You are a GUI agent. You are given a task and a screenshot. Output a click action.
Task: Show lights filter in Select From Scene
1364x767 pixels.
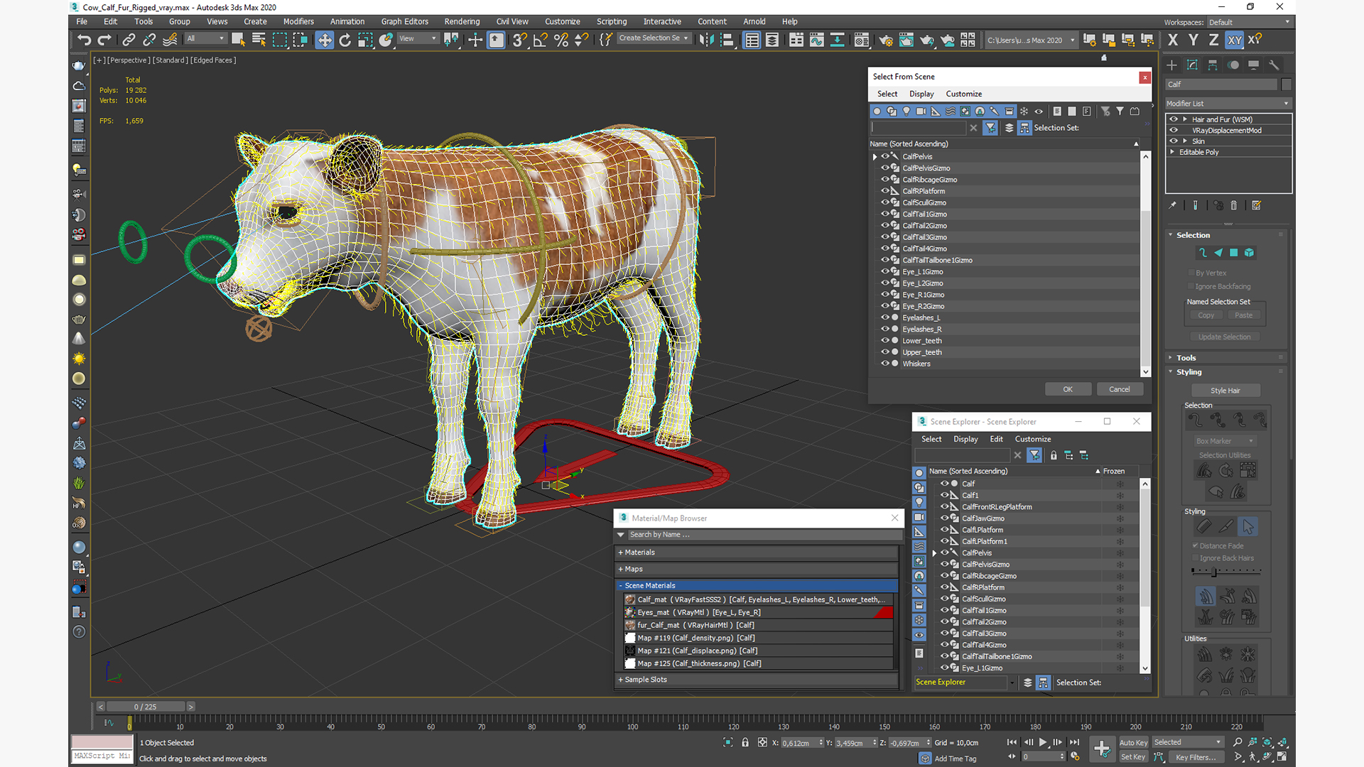(906, 111)
